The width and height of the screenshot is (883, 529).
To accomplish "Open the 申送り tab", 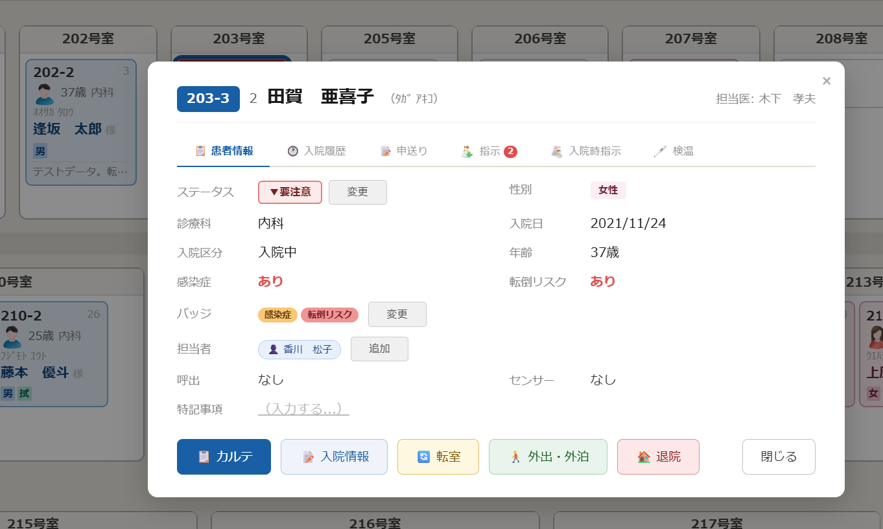I will (x=404, y=151).
